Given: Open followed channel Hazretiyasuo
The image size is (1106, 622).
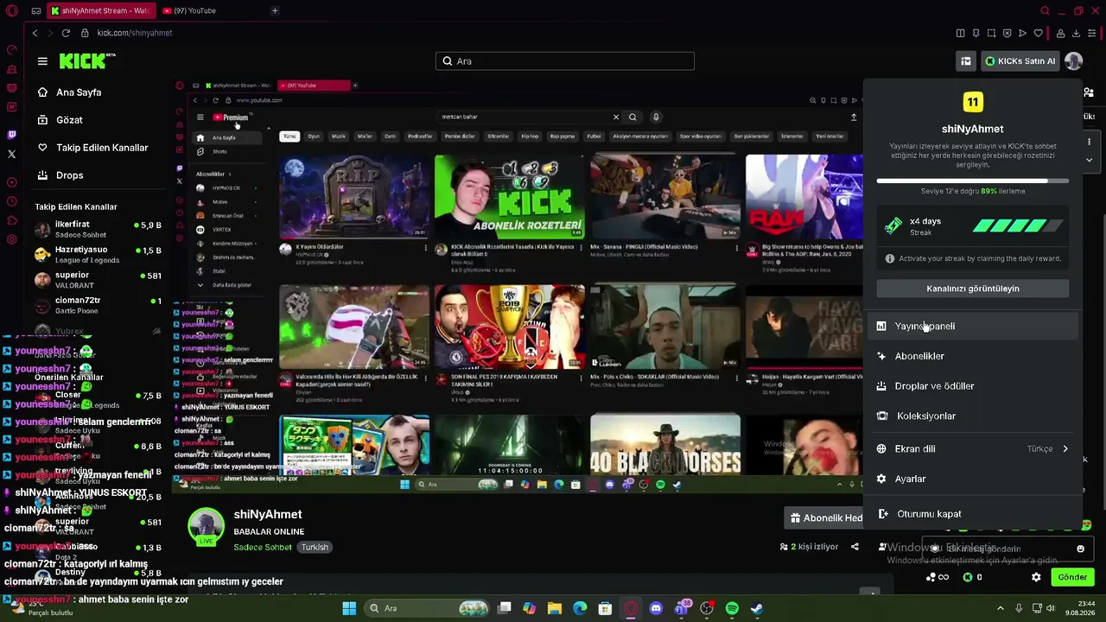Looking at the screenshot, I should (x=98, y=255).
